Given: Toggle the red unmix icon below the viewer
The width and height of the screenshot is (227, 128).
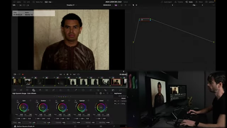Looking at the screenshot, I should click(x=23, y=74).
